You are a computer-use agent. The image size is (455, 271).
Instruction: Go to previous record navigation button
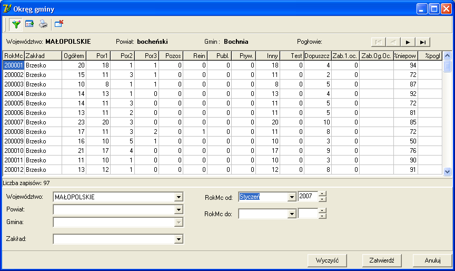[393, 42]
